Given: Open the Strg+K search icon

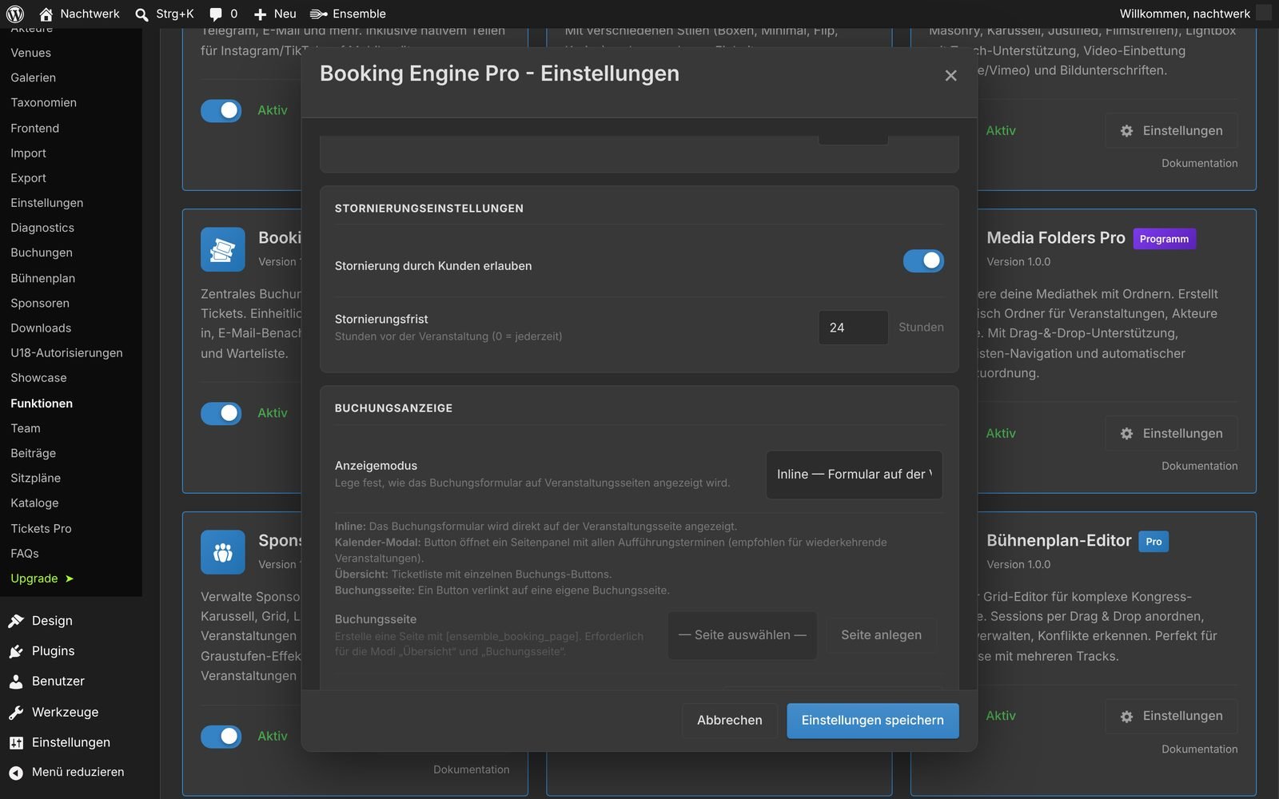Looking at the screenshot, I should pos(141,14).
